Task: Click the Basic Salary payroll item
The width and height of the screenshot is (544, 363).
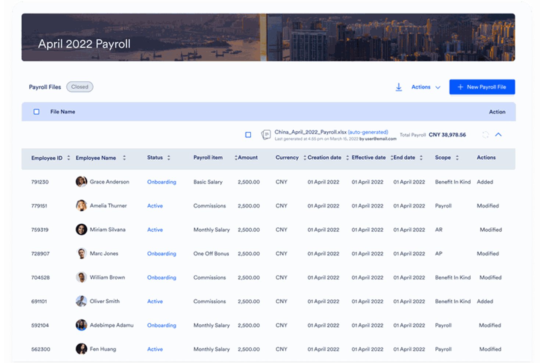Action: [x=208, y=182]
